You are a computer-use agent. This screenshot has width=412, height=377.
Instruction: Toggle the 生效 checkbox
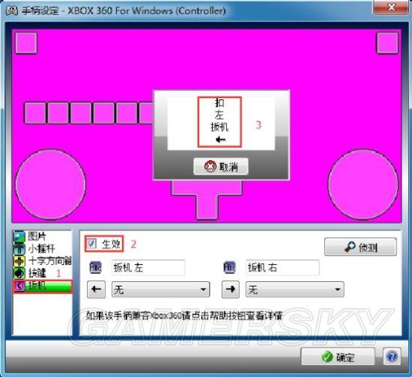(x=91, y=244)
